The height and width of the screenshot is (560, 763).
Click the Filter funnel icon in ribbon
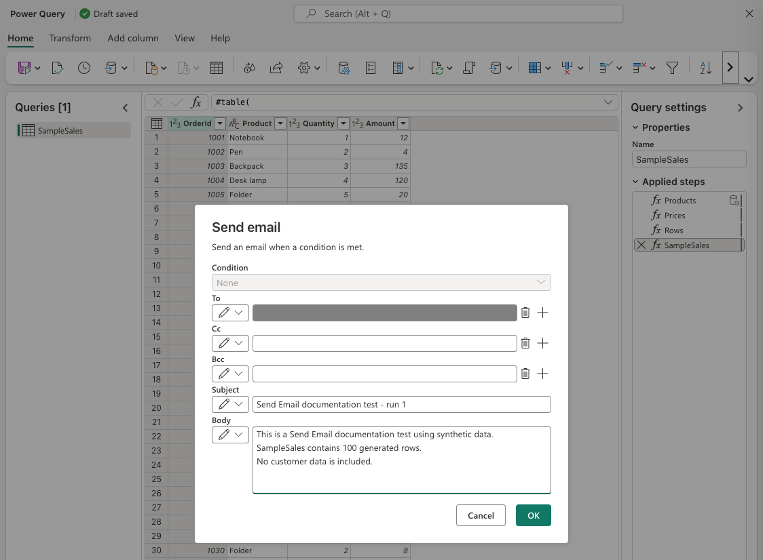click(673, 68)
